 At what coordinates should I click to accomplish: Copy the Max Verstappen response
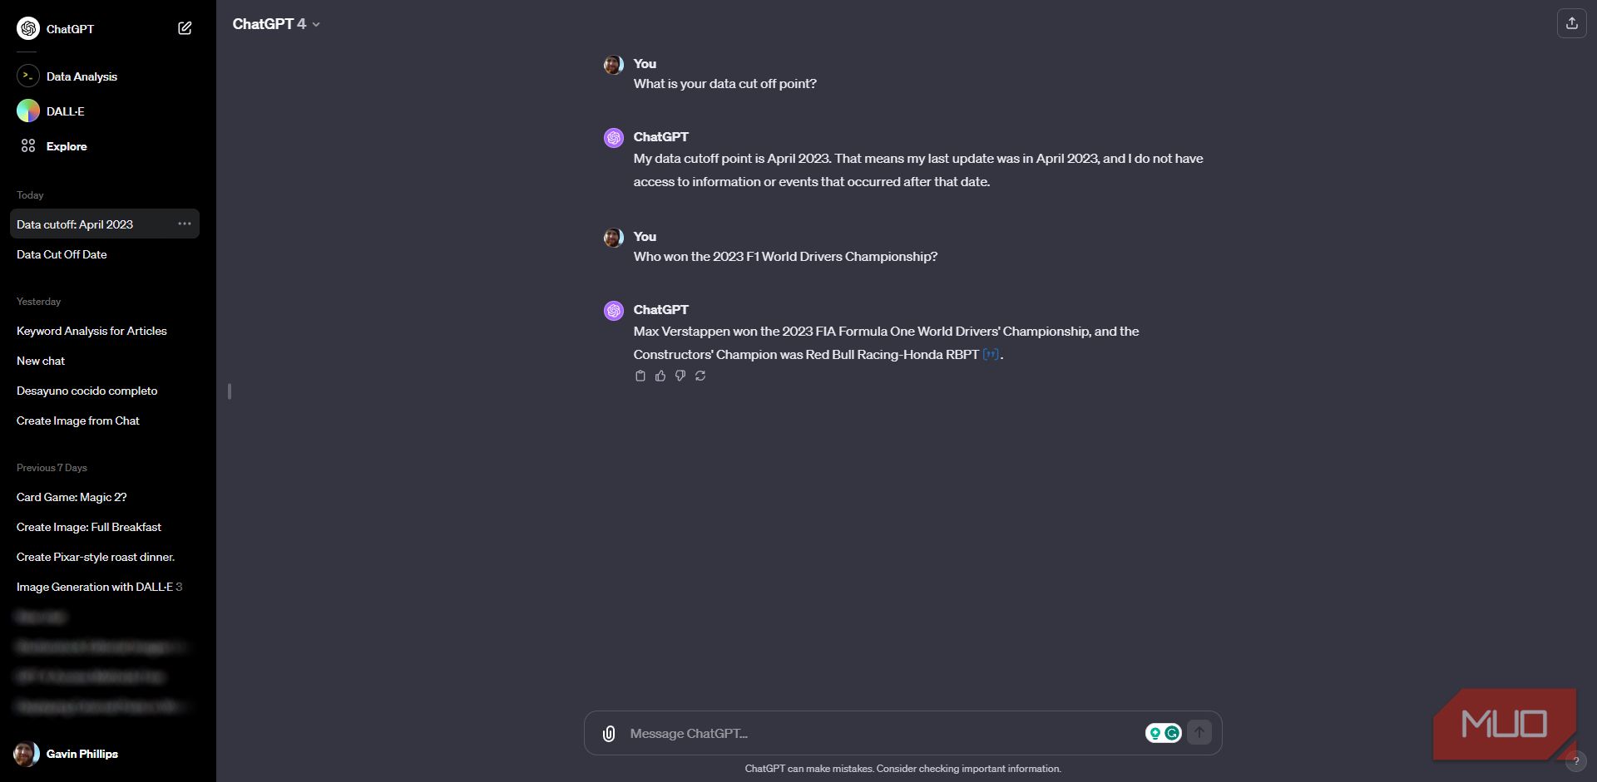pyautogui.click(x=640, y=376)
